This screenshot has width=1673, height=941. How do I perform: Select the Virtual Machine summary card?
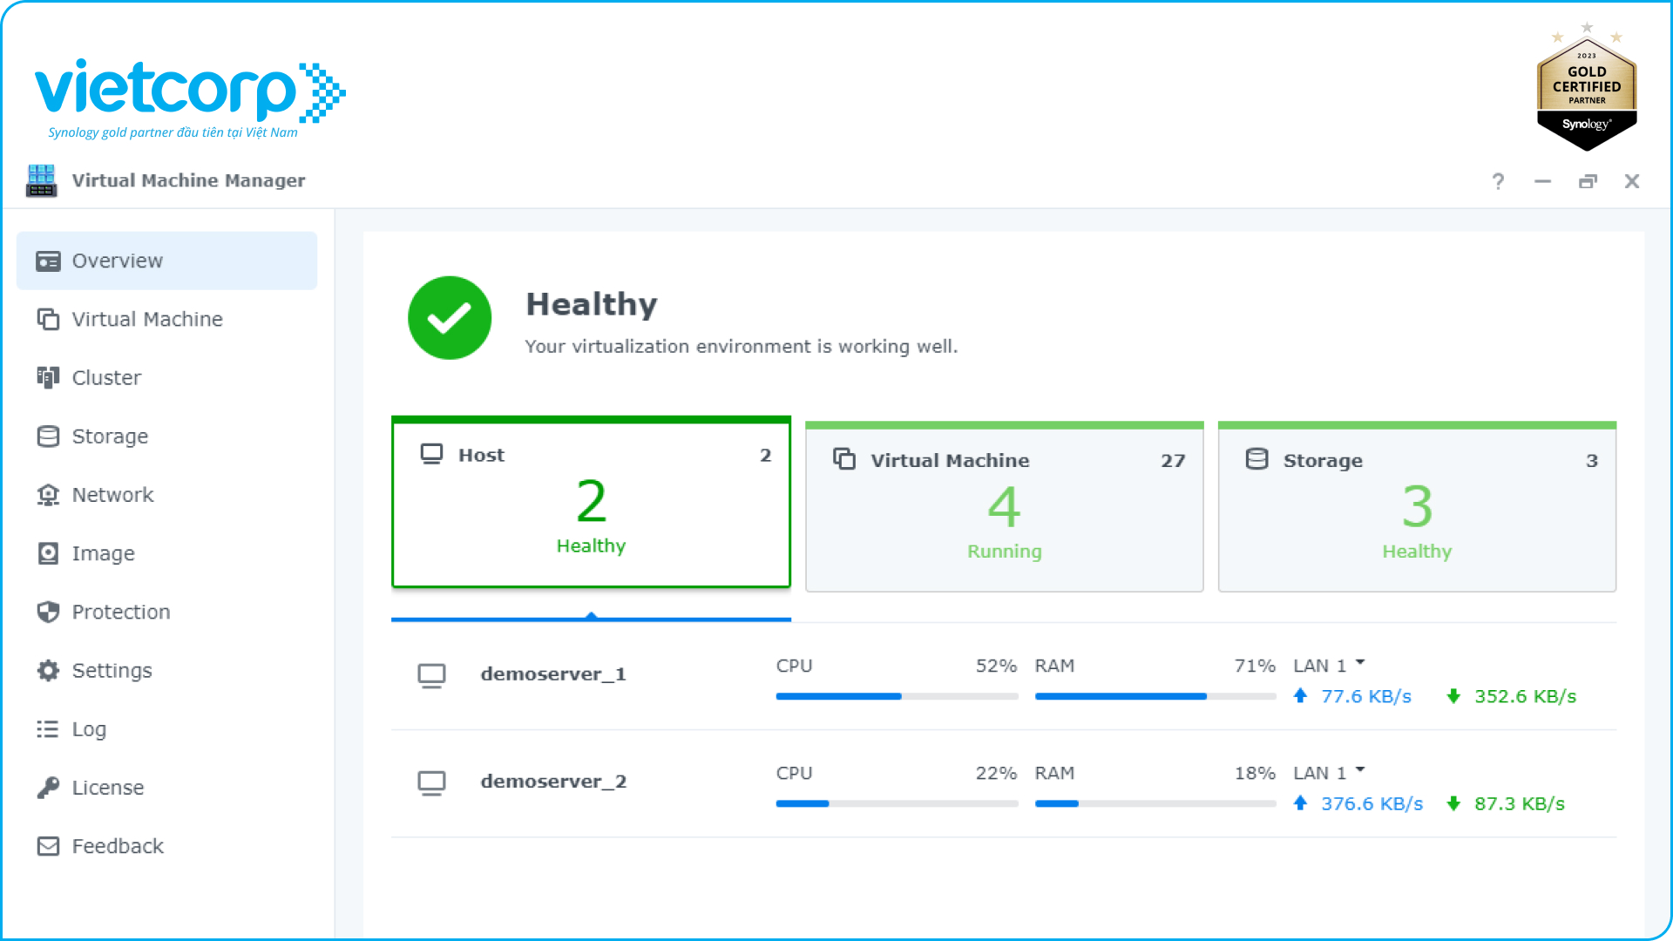1004,508
